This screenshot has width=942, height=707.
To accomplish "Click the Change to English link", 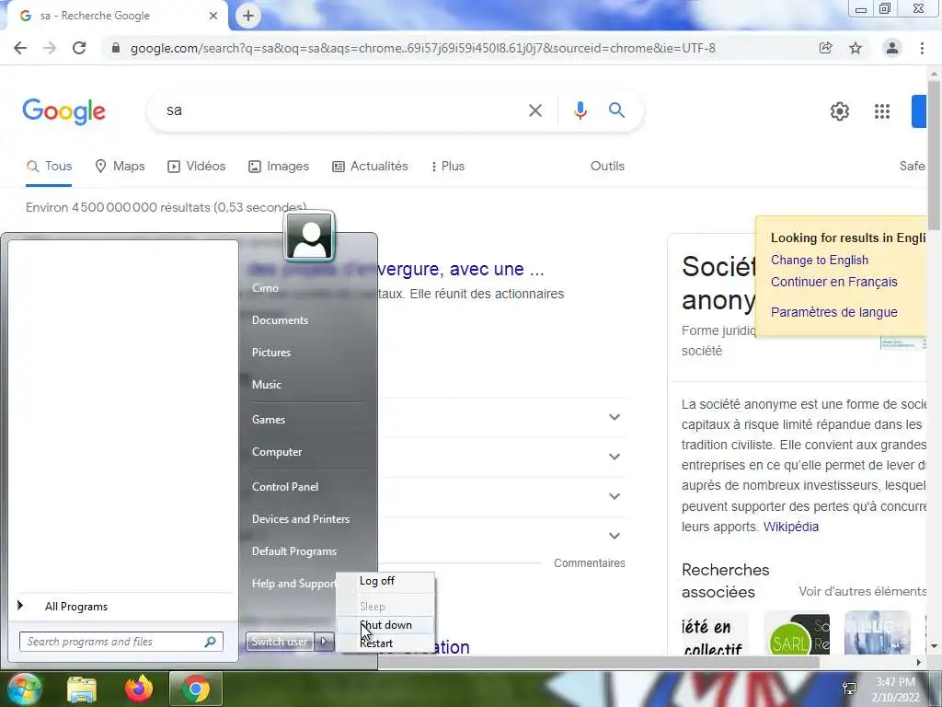I will [820, 261].
